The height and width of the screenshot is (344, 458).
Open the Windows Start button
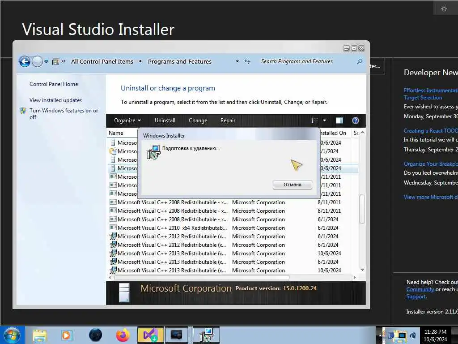pyautogui.click(x=12, y=335)
